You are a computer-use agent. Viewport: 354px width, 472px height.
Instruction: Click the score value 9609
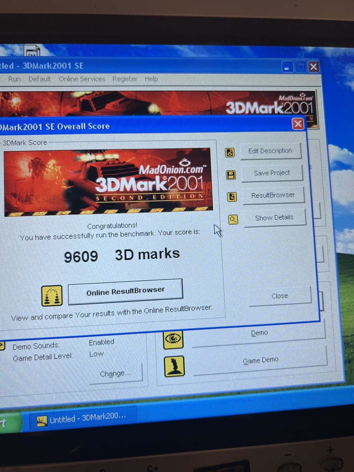[x=81, y=256]
